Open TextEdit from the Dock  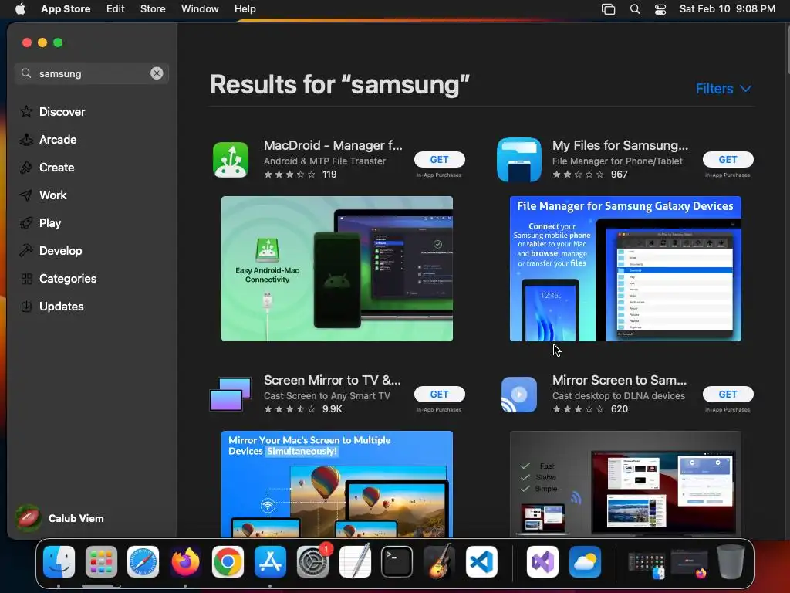point(355,562)
